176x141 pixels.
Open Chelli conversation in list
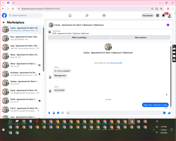tap(21, 100)
